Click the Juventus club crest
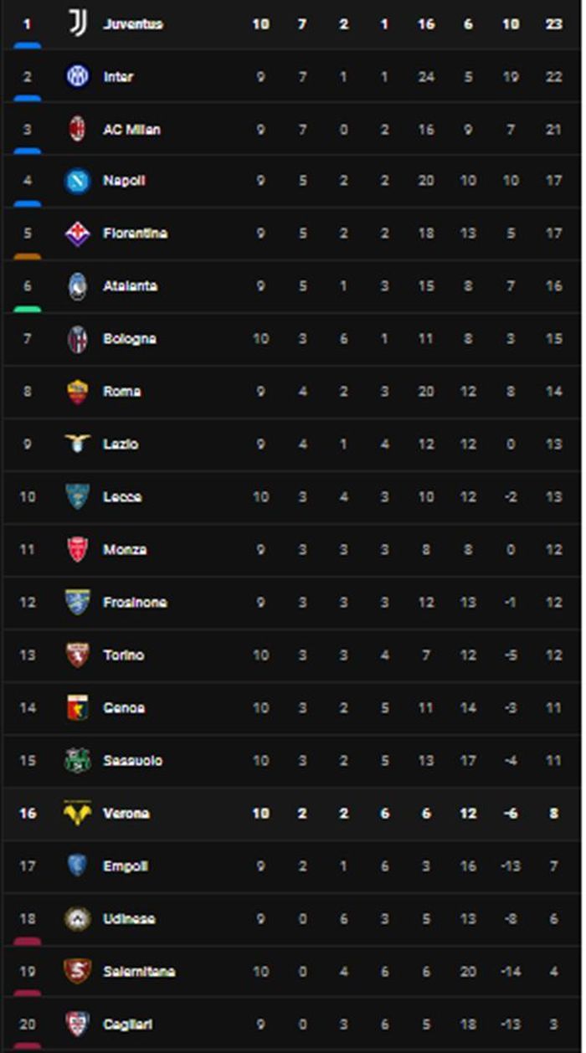This screenshot has height=1053, width=586. click(x=78, y=24)
